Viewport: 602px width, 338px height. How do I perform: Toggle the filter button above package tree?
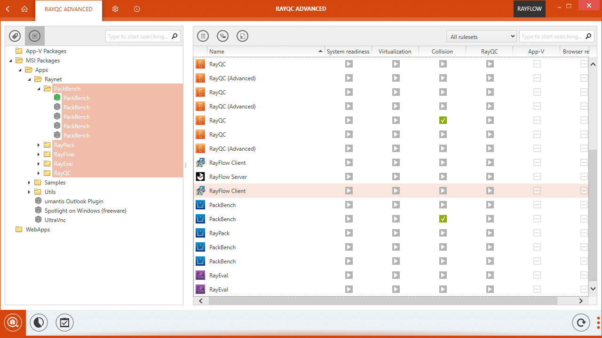35,36
